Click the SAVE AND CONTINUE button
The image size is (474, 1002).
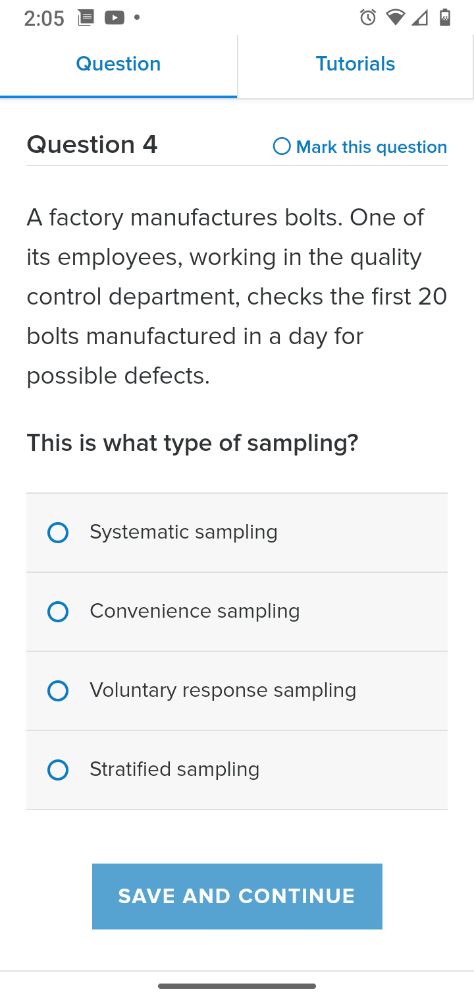click(x=237, y=897)
